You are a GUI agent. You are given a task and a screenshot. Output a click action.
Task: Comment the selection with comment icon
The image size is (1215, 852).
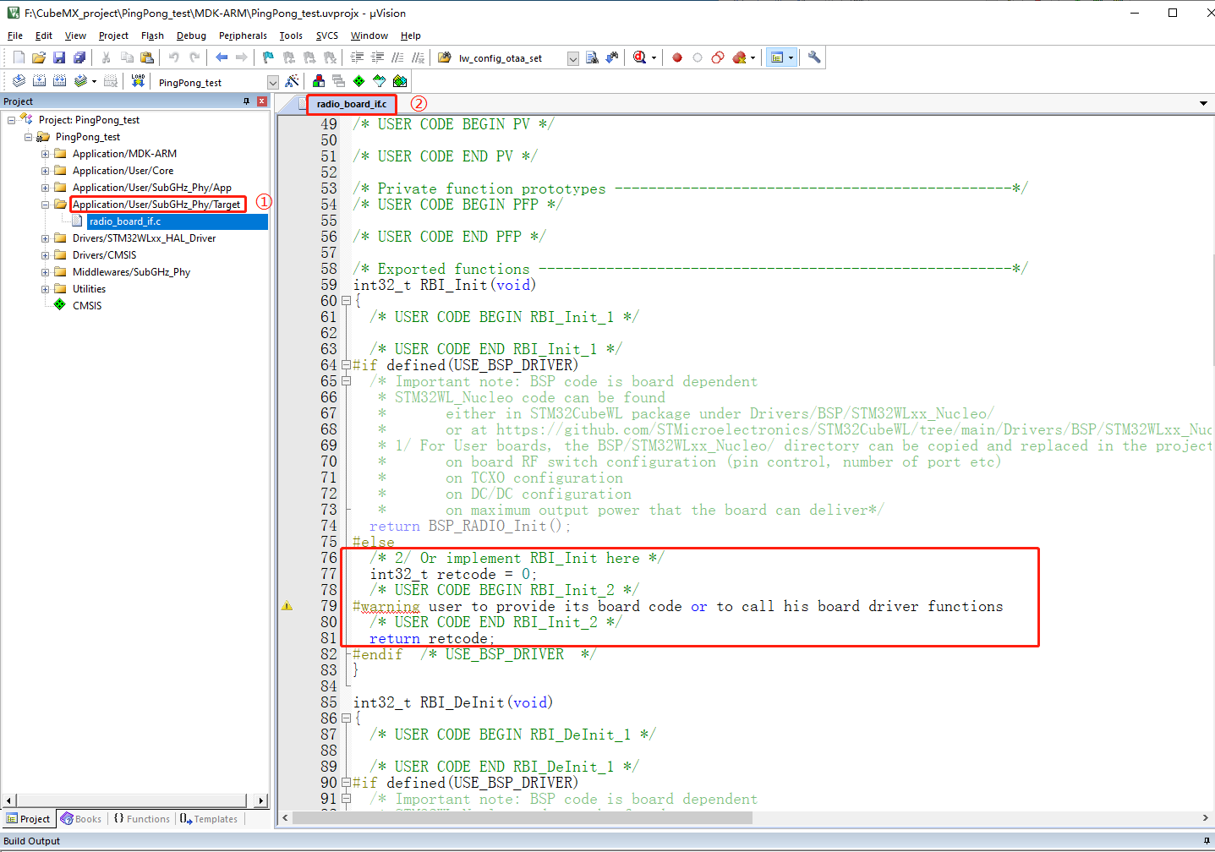pyautogui.click(x=397, y=57)
